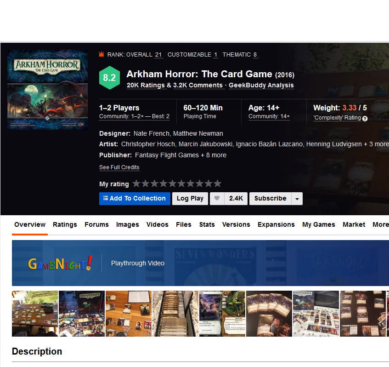Image resolution: width=389 pixels, height=367 pixels.
Task: Open the GameNight! Playthrough Video banner
Action: [200, 263]
